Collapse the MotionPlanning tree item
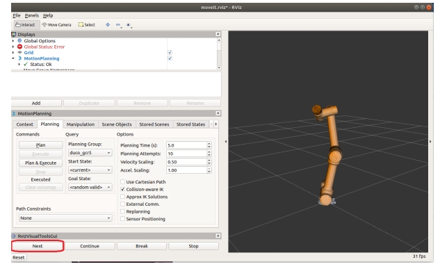Image resolution: width=440 pixels, height=269 pixels. tap(13, 58)
